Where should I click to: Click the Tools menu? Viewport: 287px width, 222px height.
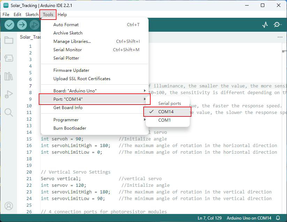pyautogui.click(x=48, y=14)
